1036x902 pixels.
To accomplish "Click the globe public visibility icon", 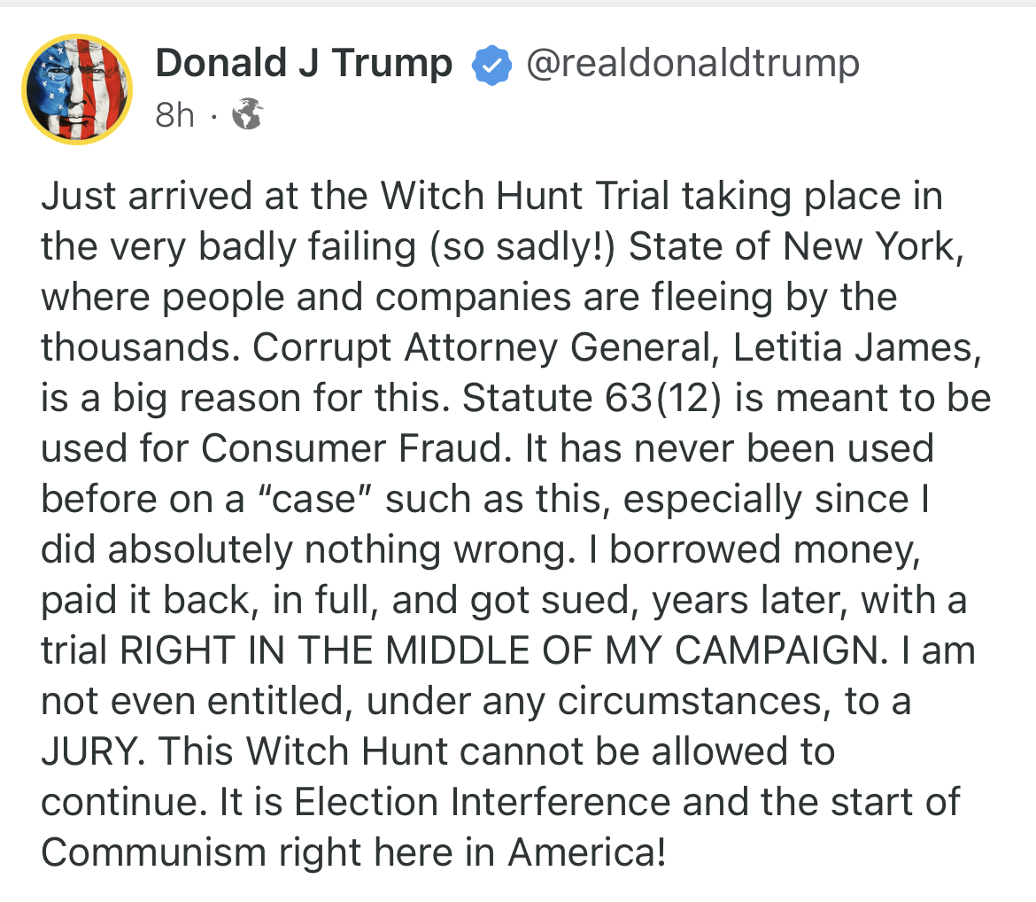I will pos(247,114).
